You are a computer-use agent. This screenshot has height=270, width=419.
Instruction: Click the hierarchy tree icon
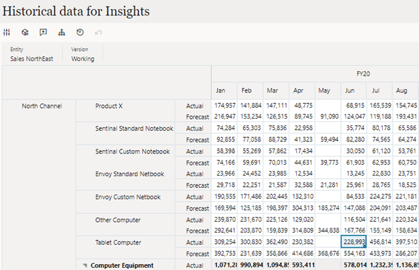pos(62,32)
